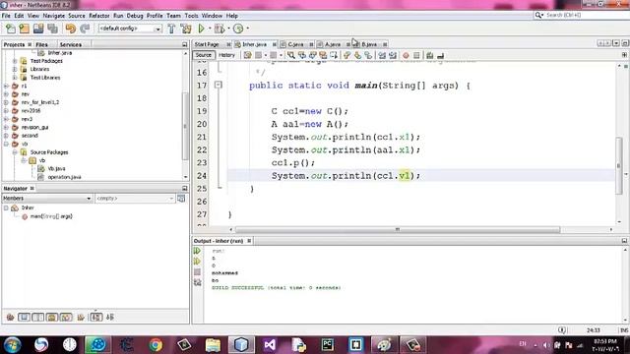630x354 pixels.
Task: Switch to the A.java editor tab
Action: coord(333,44)
